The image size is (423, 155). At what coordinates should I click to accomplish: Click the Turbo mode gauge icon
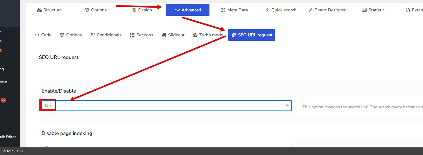coord(195,35)
